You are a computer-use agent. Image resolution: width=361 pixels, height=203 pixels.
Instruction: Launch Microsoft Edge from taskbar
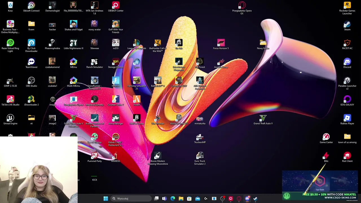click(x=173, y=198)
